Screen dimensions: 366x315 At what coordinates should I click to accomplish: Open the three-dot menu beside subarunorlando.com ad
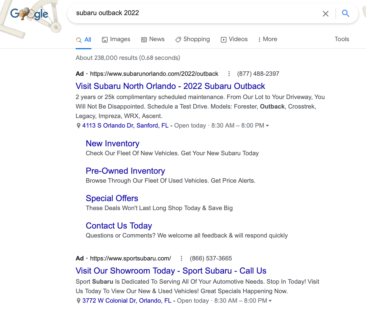pyautogui.click(x=229, y=74)
